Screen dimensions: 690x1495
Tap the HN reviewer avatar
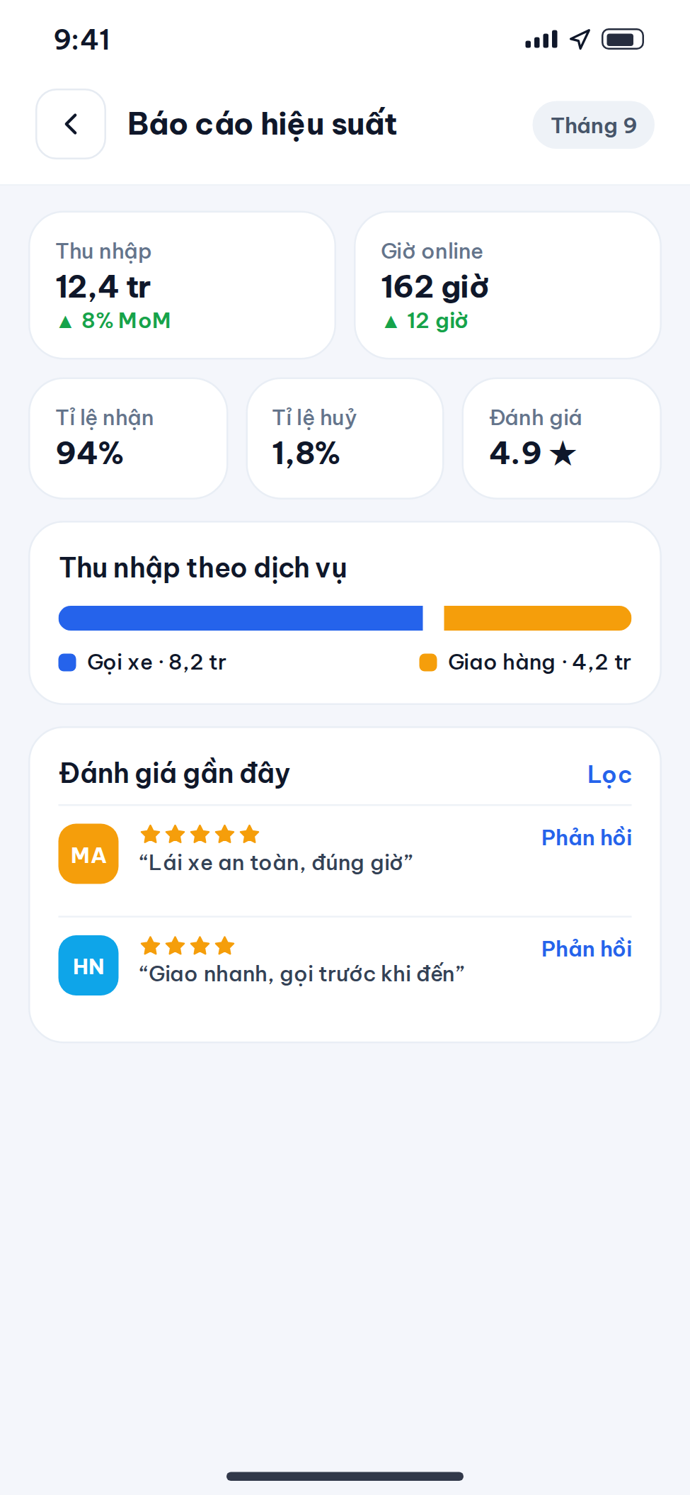click(x=88, y=965)
